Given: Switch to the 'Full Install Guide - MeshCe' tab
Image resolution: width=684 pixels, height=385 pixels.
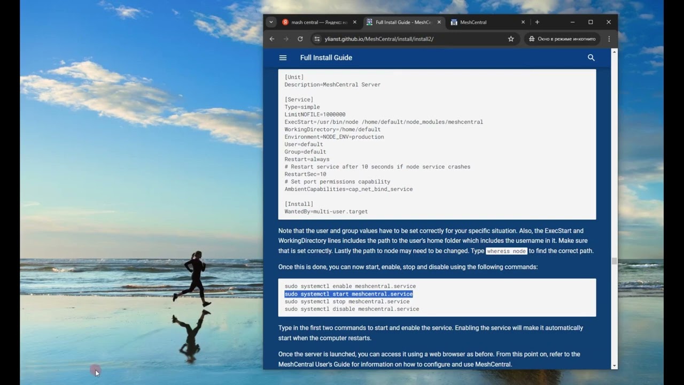Looking at the screenshot, I should point(403,22).
